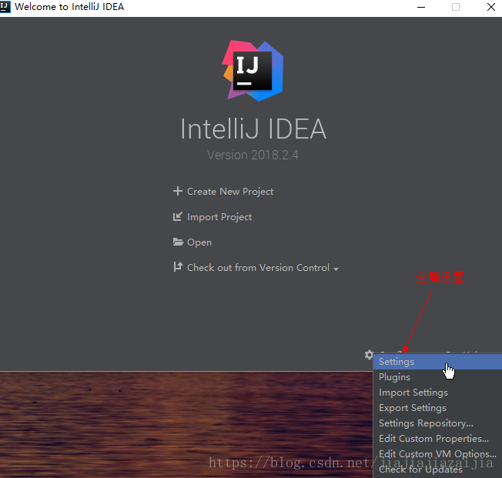This screenshot has width=502, height=478.
Task: Open Settings Repository... entry
Action: (x=437, y=423)
